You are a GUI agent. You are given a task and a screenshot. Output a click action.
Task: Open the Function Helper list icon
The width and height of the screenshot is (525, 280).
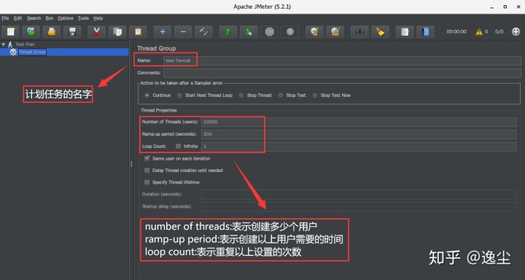405,32
